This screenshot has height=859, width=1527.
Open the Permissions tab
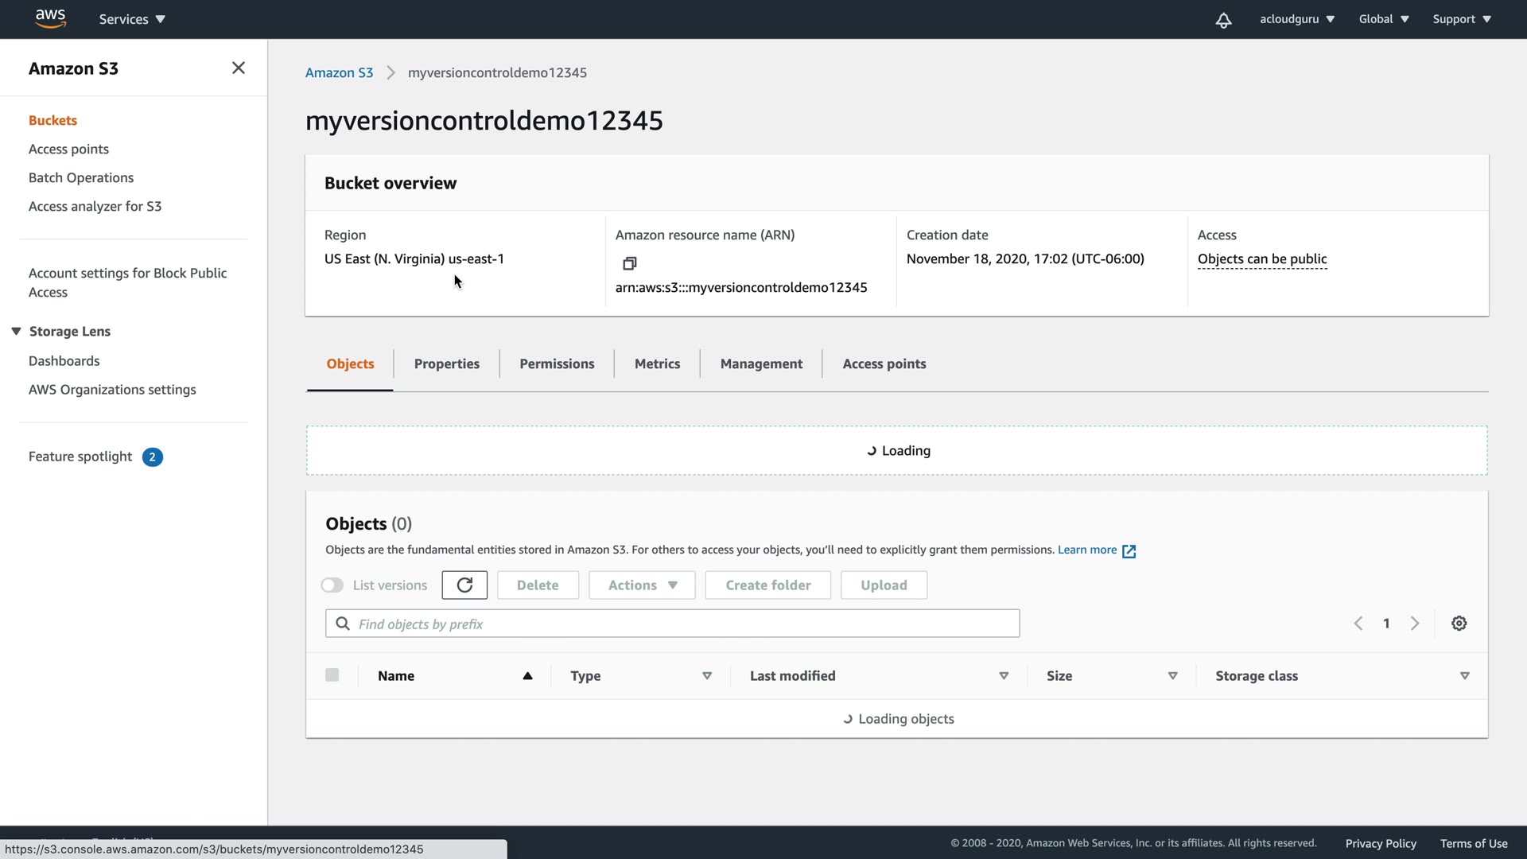tap(557, 363)
